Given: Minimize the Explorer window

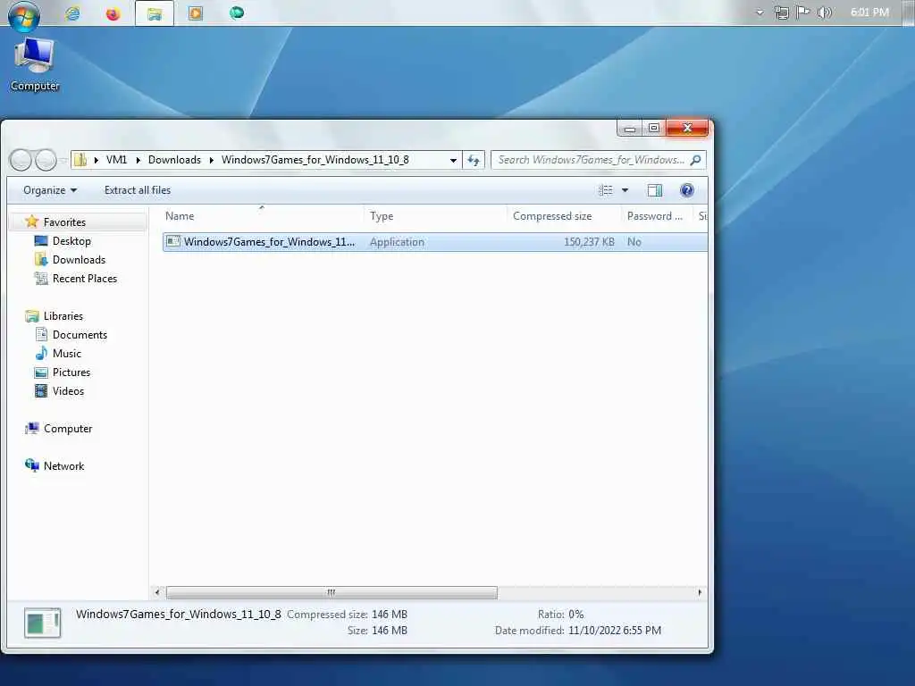Looking at the screenshot, I should coord(630,128).
